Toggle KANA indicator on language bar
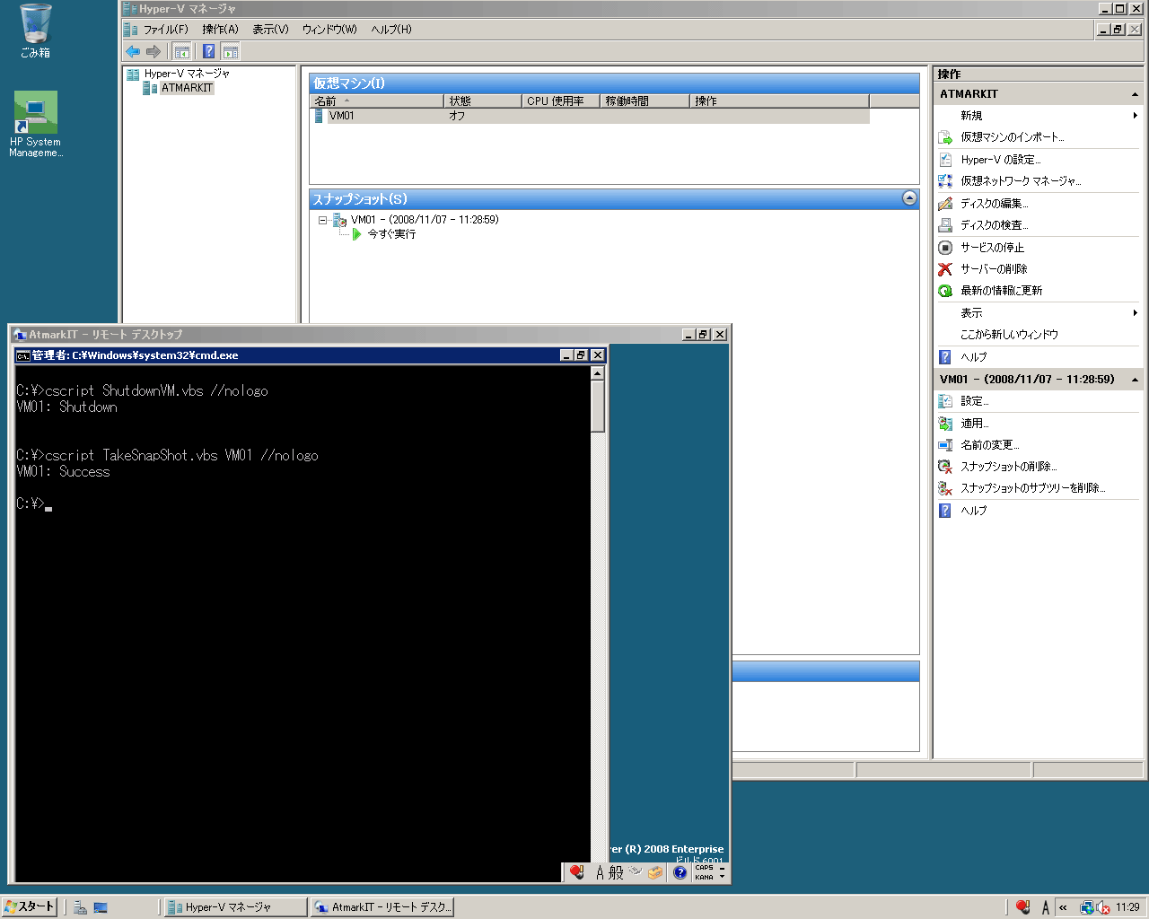1149x919 pixels. [x=704, y=878]
